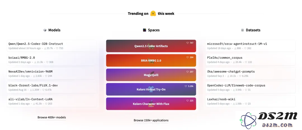Screen dimensions: 302x130
Task: Click Browse 400k+ models link
Action: [52, 117]
